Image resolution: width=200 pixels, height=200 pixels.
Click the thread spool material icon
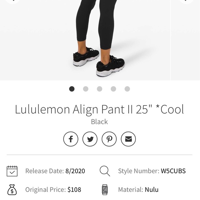pyautogui.click(x=105, y=190)
